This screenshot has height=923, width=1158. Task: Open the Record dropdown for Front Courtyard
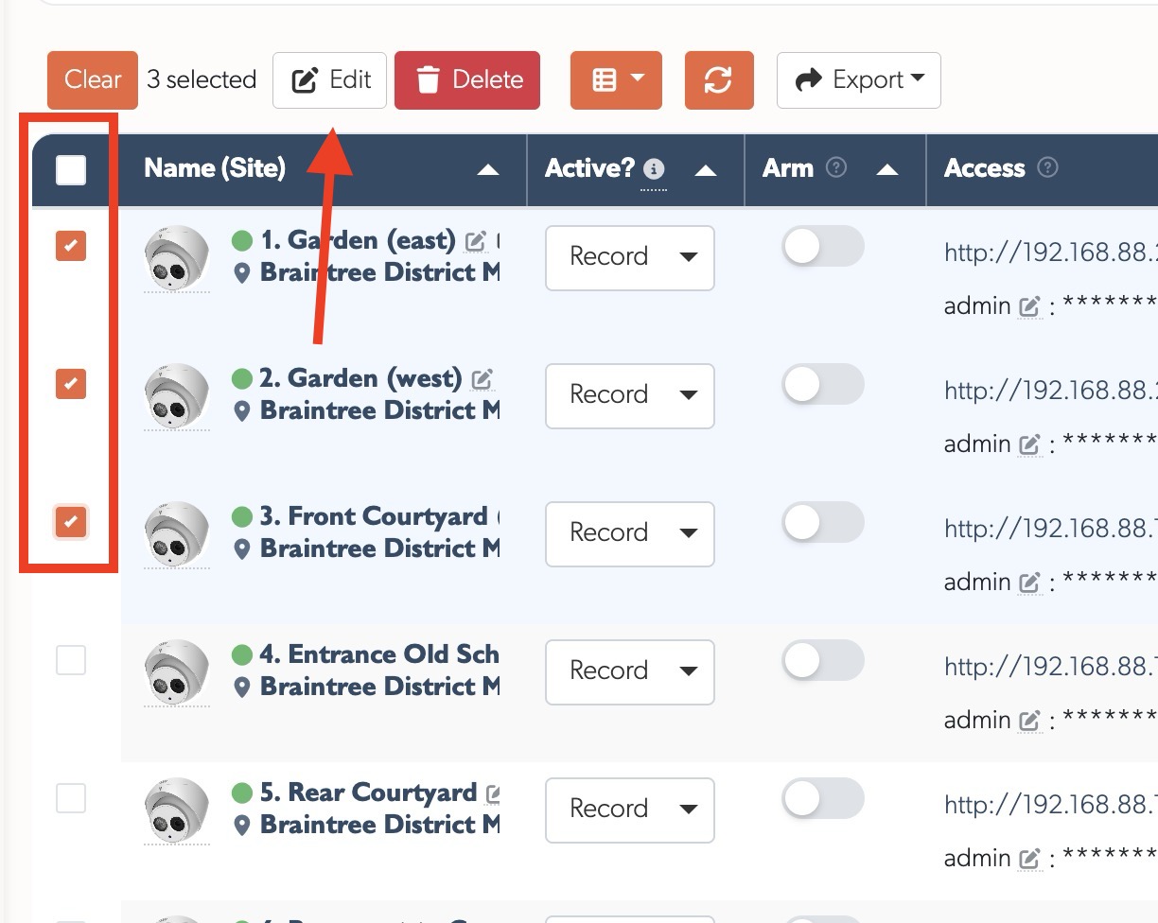(x=629, y=533)
